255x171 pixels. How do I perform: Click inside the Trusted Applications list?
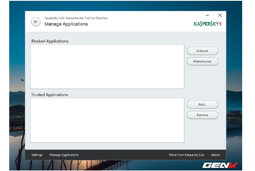pyautogui.click(x=107, y=120)
